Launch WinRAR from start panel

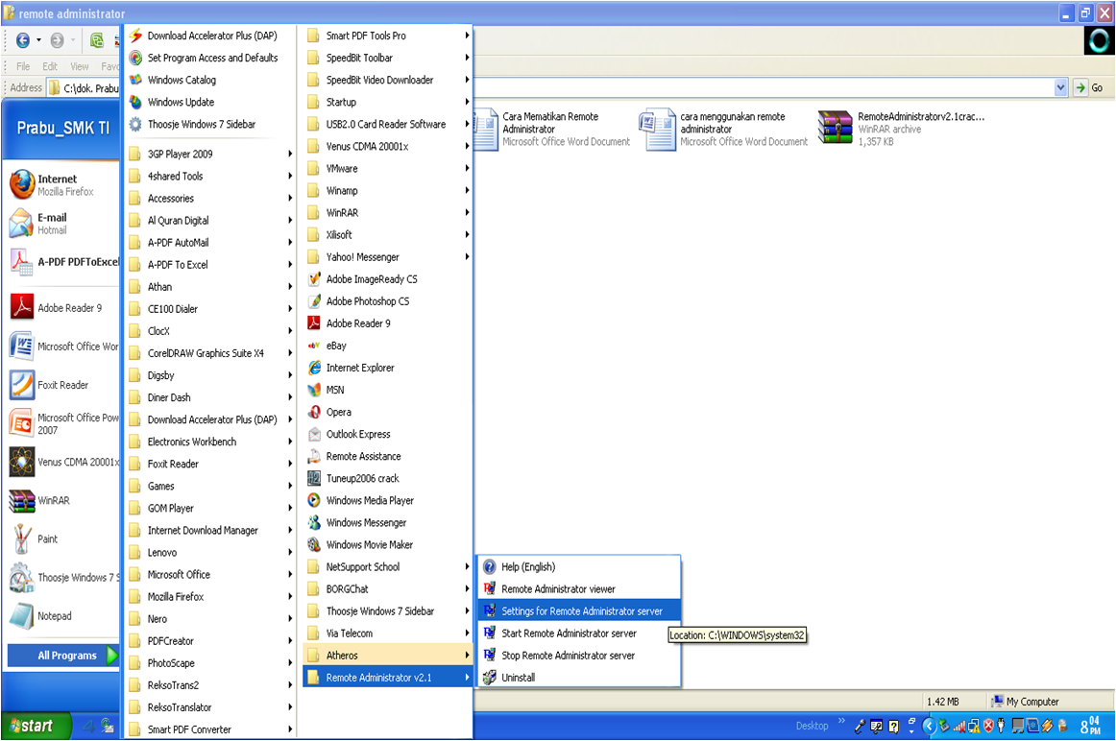click(x=62, y=500)
